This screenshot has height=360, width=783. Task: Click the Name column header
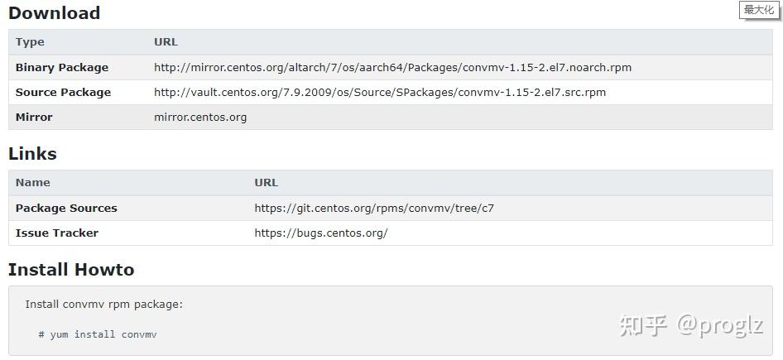point(32,183)
